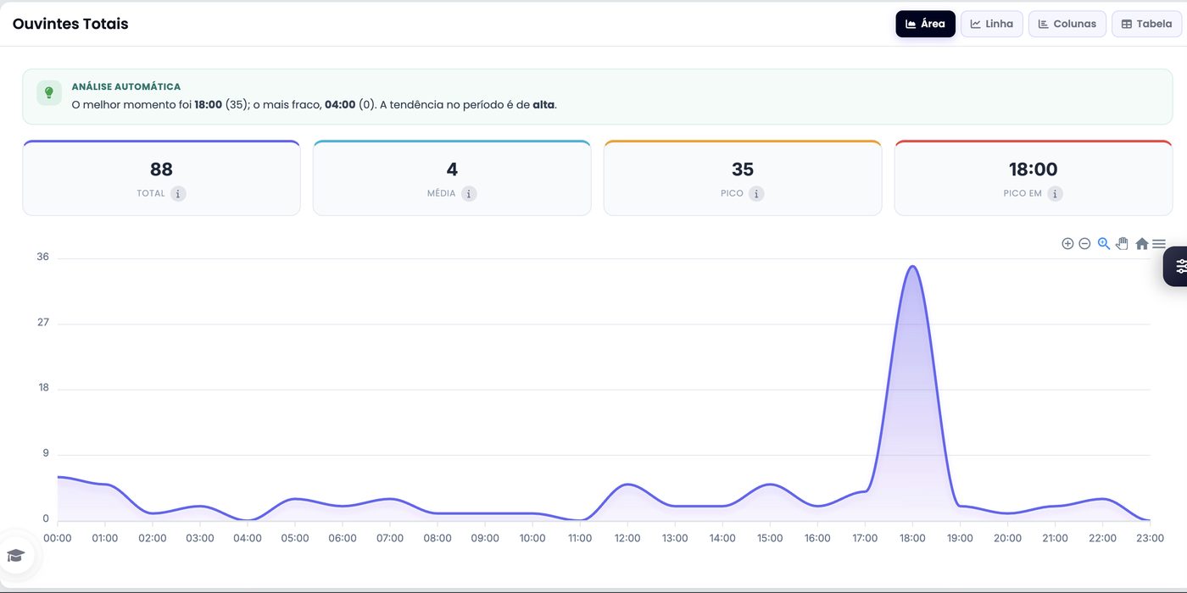
Task: Activate the hand panning tool
Action: pyautogui.click(x=1123, y=244)
